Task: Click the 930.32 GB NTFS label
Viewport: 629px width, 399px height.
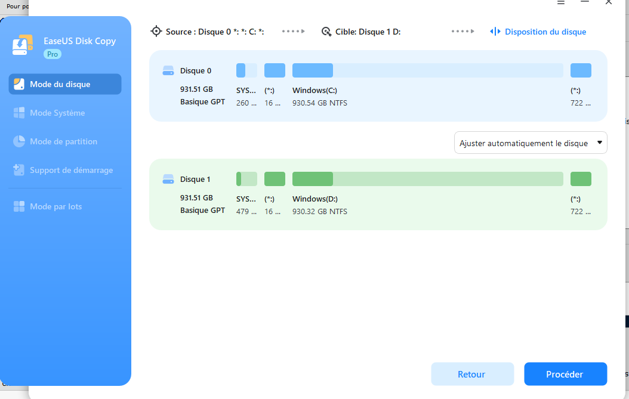Action: click(x=320, y=212)
